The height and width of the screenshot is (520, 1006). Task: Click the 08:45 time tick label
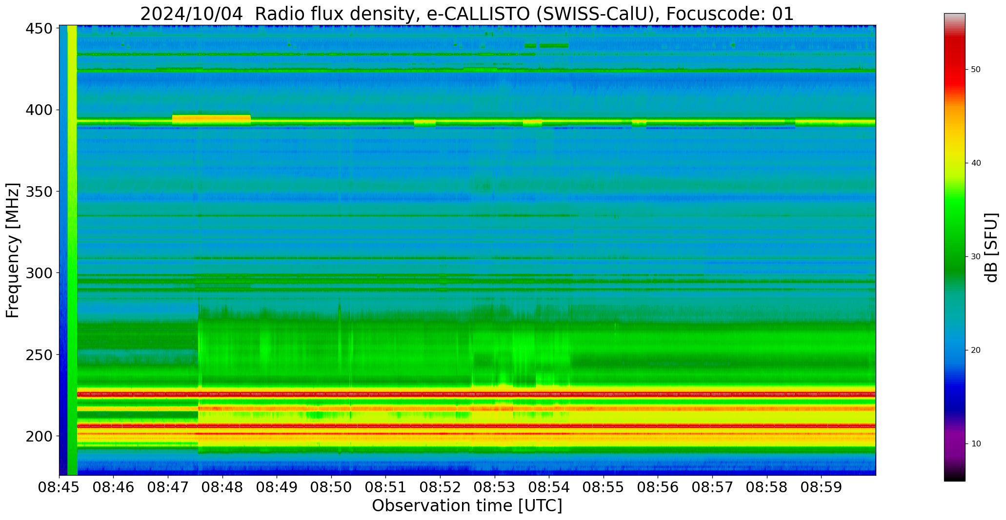(60, 487)
